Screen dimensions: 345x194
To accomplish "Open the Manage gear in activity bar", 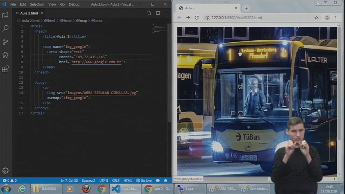I will 5,171.
